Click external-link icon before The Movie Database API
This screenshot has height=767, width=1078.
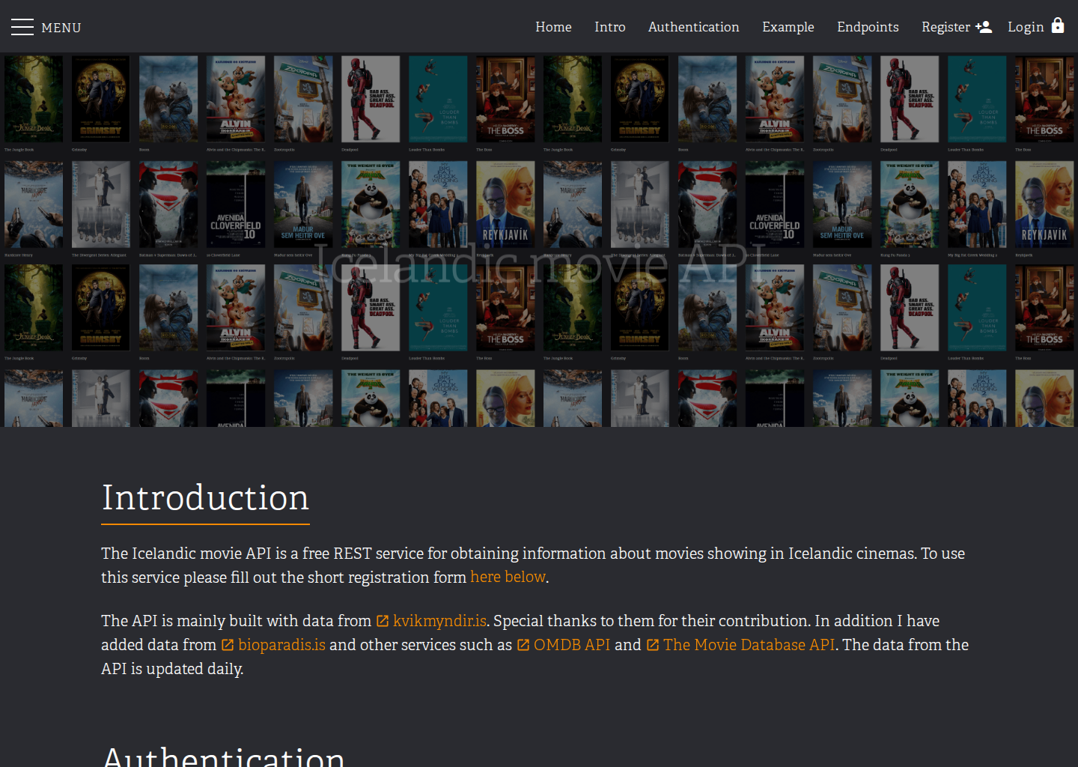point(653,645)
